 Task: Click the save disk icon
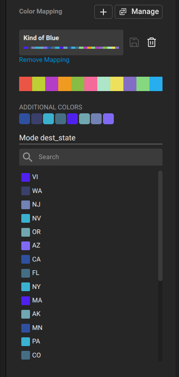(x=134, y=42)
